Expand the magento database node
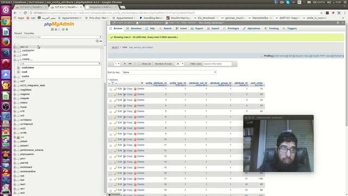348x196 pixels. tap(15, 94)
